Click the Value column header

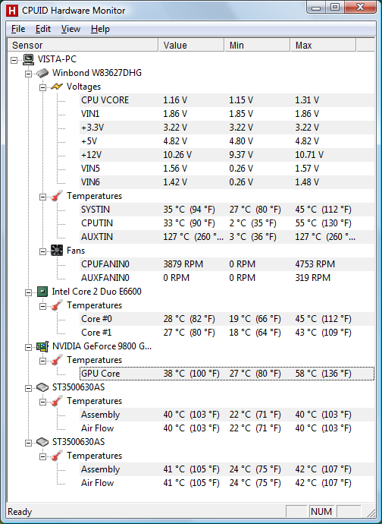tap(191, 45)
